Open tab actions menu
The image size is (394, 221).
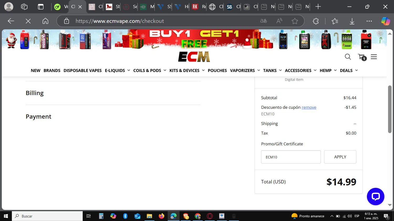[41, 7]
